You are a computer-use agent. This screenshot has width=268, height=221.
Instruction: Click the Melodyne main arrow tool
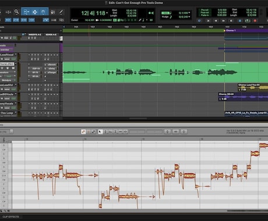click(x=100, y=132)
